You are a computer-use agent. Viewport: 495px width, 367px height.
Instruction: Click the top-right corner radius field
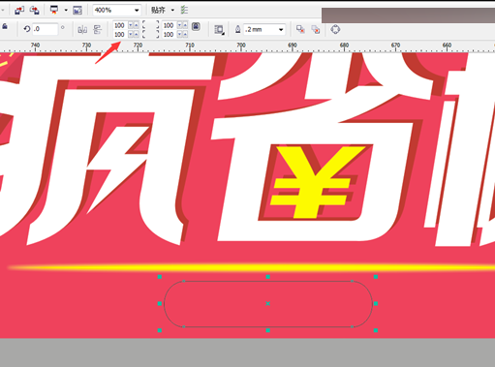coord(169,25)
